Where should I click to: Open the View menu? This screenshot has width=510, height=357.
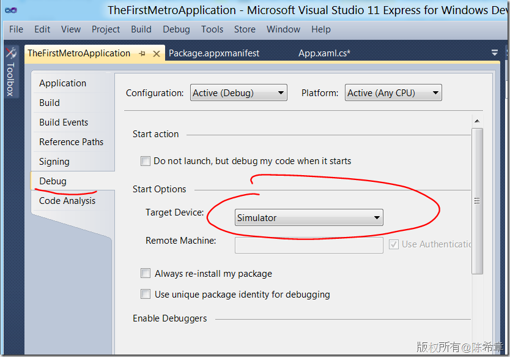point(71,29)
